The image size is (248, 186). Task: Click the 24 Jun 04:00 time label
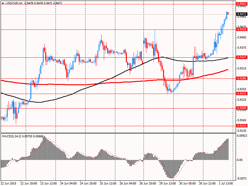point(69,184)
